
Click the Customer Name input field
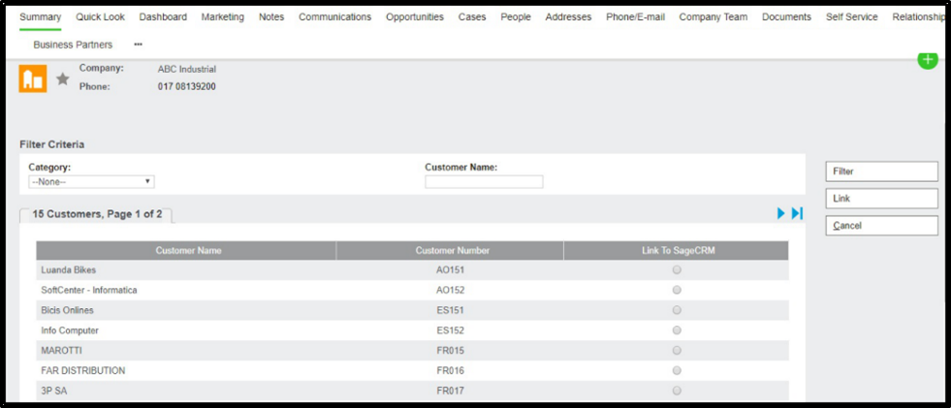point(484,181)
